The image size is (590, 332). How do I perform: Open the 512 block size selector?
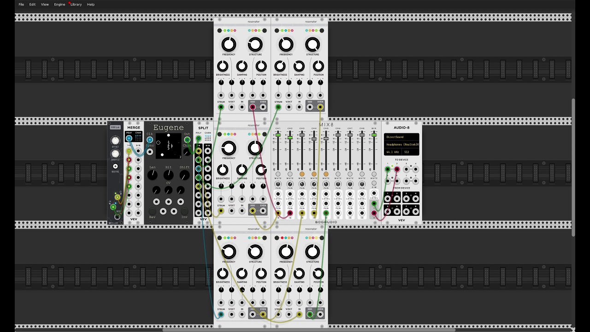click(x=411, y=152)
